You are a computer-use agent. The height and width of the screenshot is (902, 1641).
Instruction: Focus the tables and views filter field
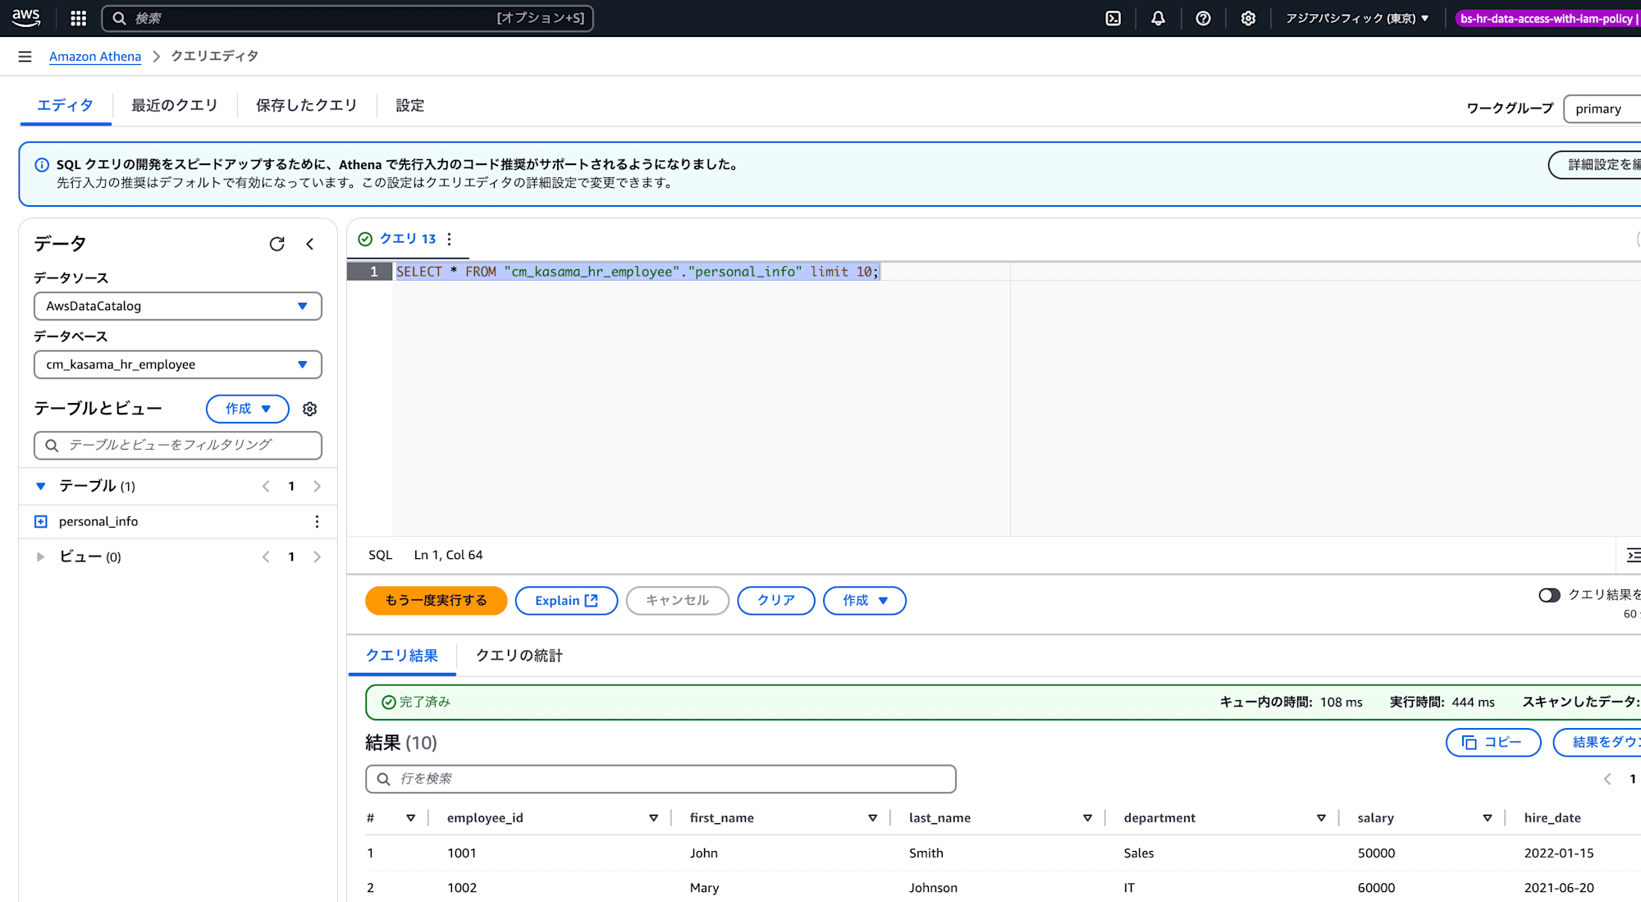pos(178,446)
